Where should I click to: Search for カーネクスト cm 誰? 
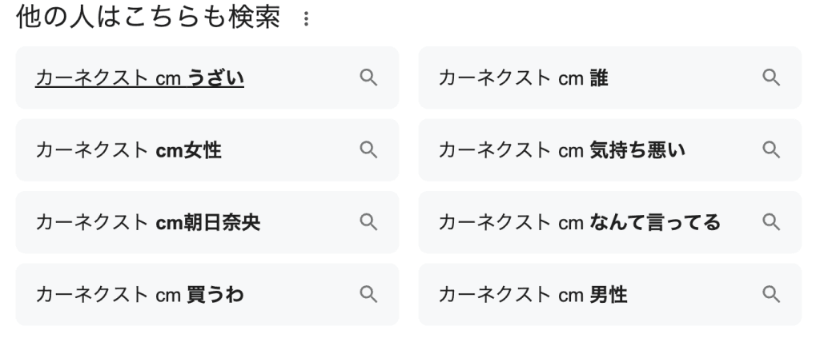click(x=522, y=78)
